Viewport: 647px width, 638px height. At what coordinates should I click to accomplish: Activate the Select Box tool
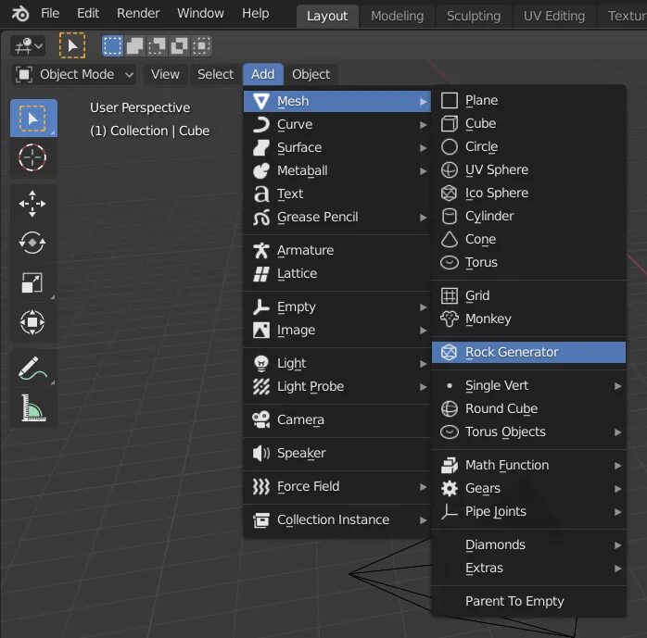[x=33, y=119]
